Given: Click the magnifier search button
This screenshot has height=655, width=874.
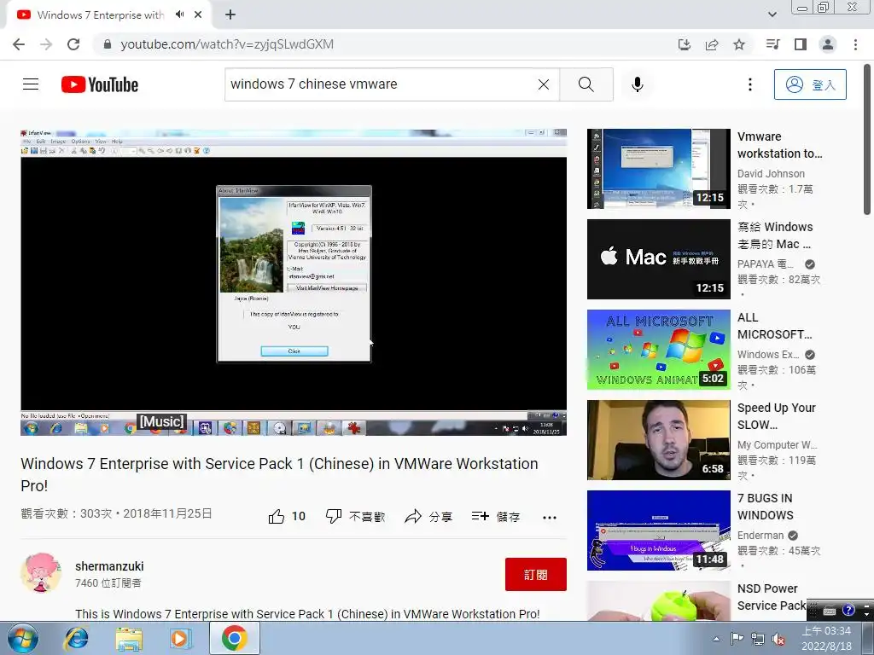Looking at the screenshot, I should point(586,84).
